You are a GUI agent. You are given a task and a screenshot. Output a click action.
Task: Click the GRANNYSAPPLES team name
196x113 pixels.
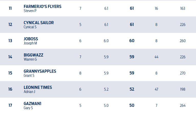[x=40, y=71]
